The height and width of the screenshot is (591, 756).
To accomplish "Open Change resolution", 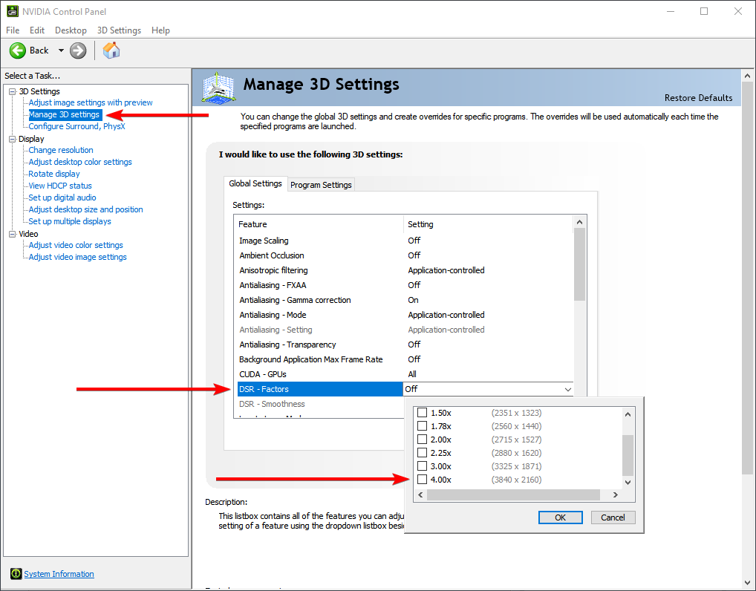I will 61,150.
